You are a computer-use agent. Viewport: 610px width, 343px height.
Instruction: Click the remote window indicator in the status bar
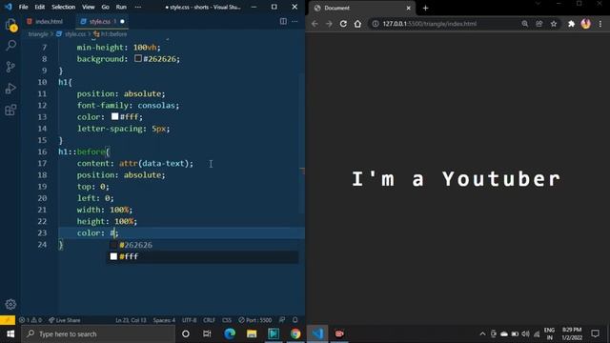pos(8,320)
